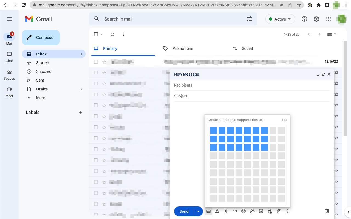The height and width of the screenshot is (219, 351).
Task: Insert files using Google Drive
Action: (x=252, y=211)
